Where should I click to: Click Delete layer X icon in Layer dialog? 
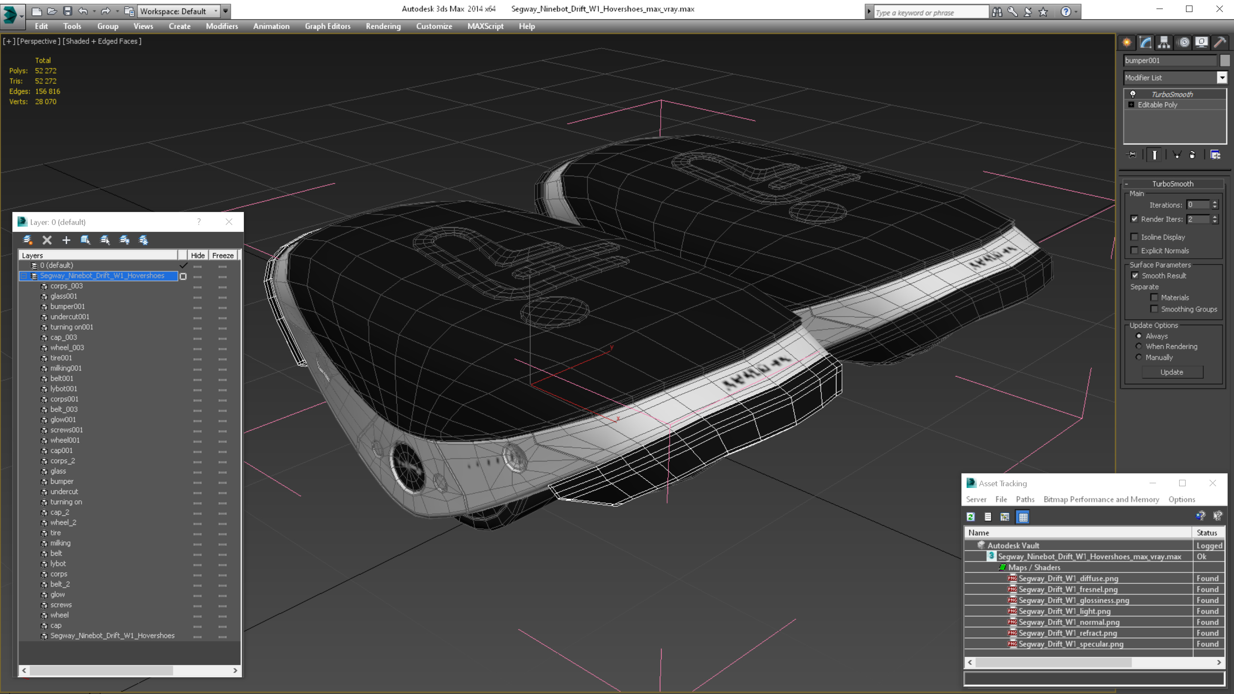[x=47, y=240]
